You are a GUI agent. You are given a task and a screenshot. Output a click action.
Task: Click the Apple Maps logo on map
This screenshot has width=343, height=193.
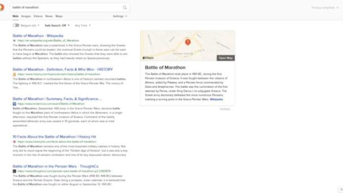pos(148,58)
